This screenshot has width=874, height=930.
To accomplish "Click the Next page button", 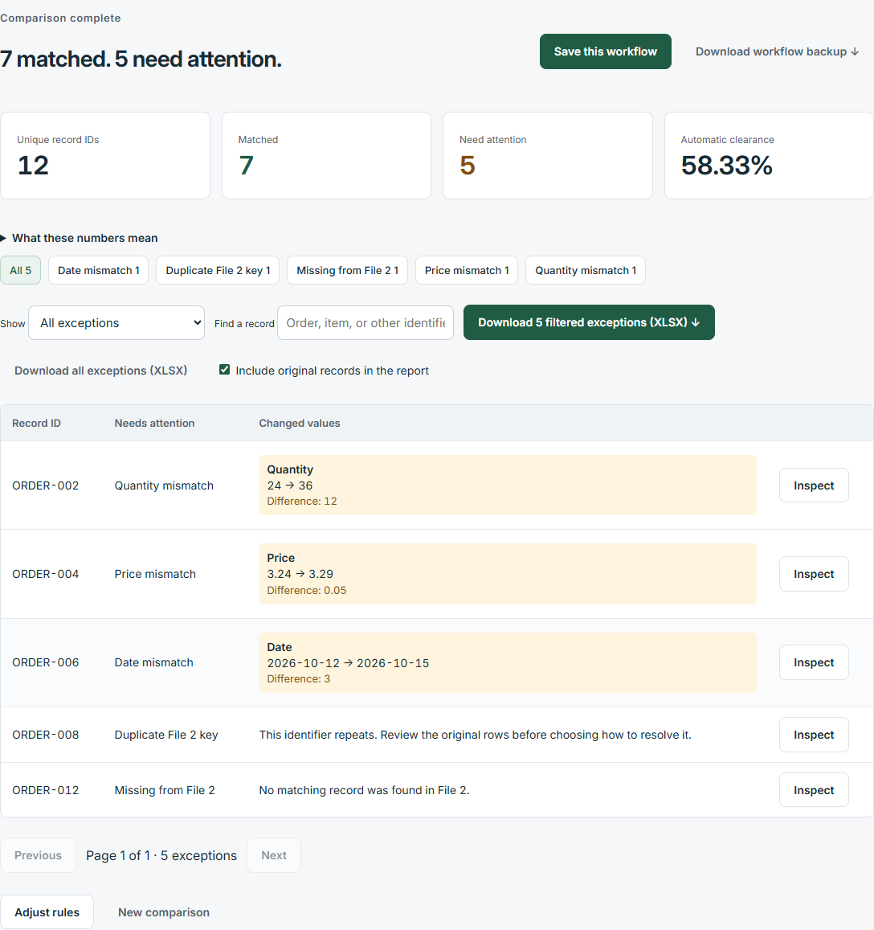I will [274, 855].
